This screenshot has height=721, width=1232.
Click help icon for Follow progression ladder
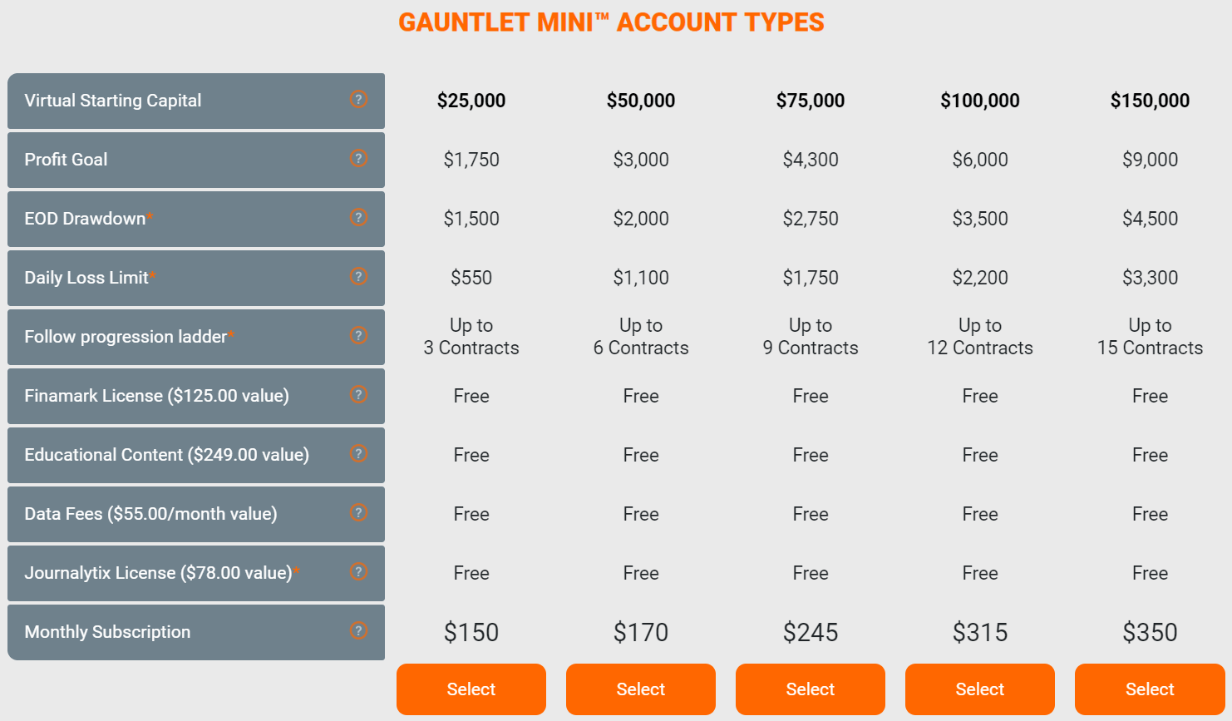(x=358, y=335)
